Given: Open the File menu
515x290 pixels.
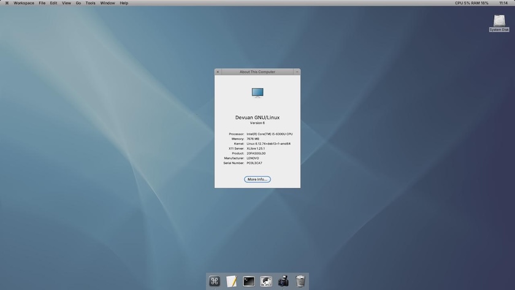Looking at the screenshot, I should 42,3.
